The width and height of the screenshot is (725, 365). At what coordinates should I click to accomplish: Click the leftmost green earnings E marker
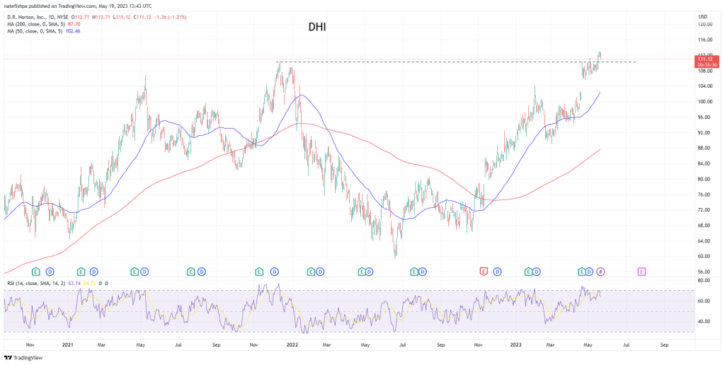point(37,271)
